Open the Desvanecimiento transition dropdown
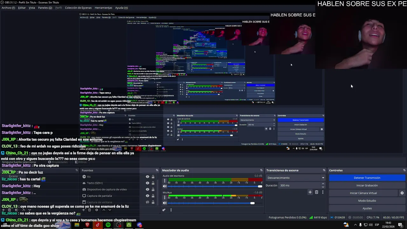 pyautogui.click(x=296, y=178)
